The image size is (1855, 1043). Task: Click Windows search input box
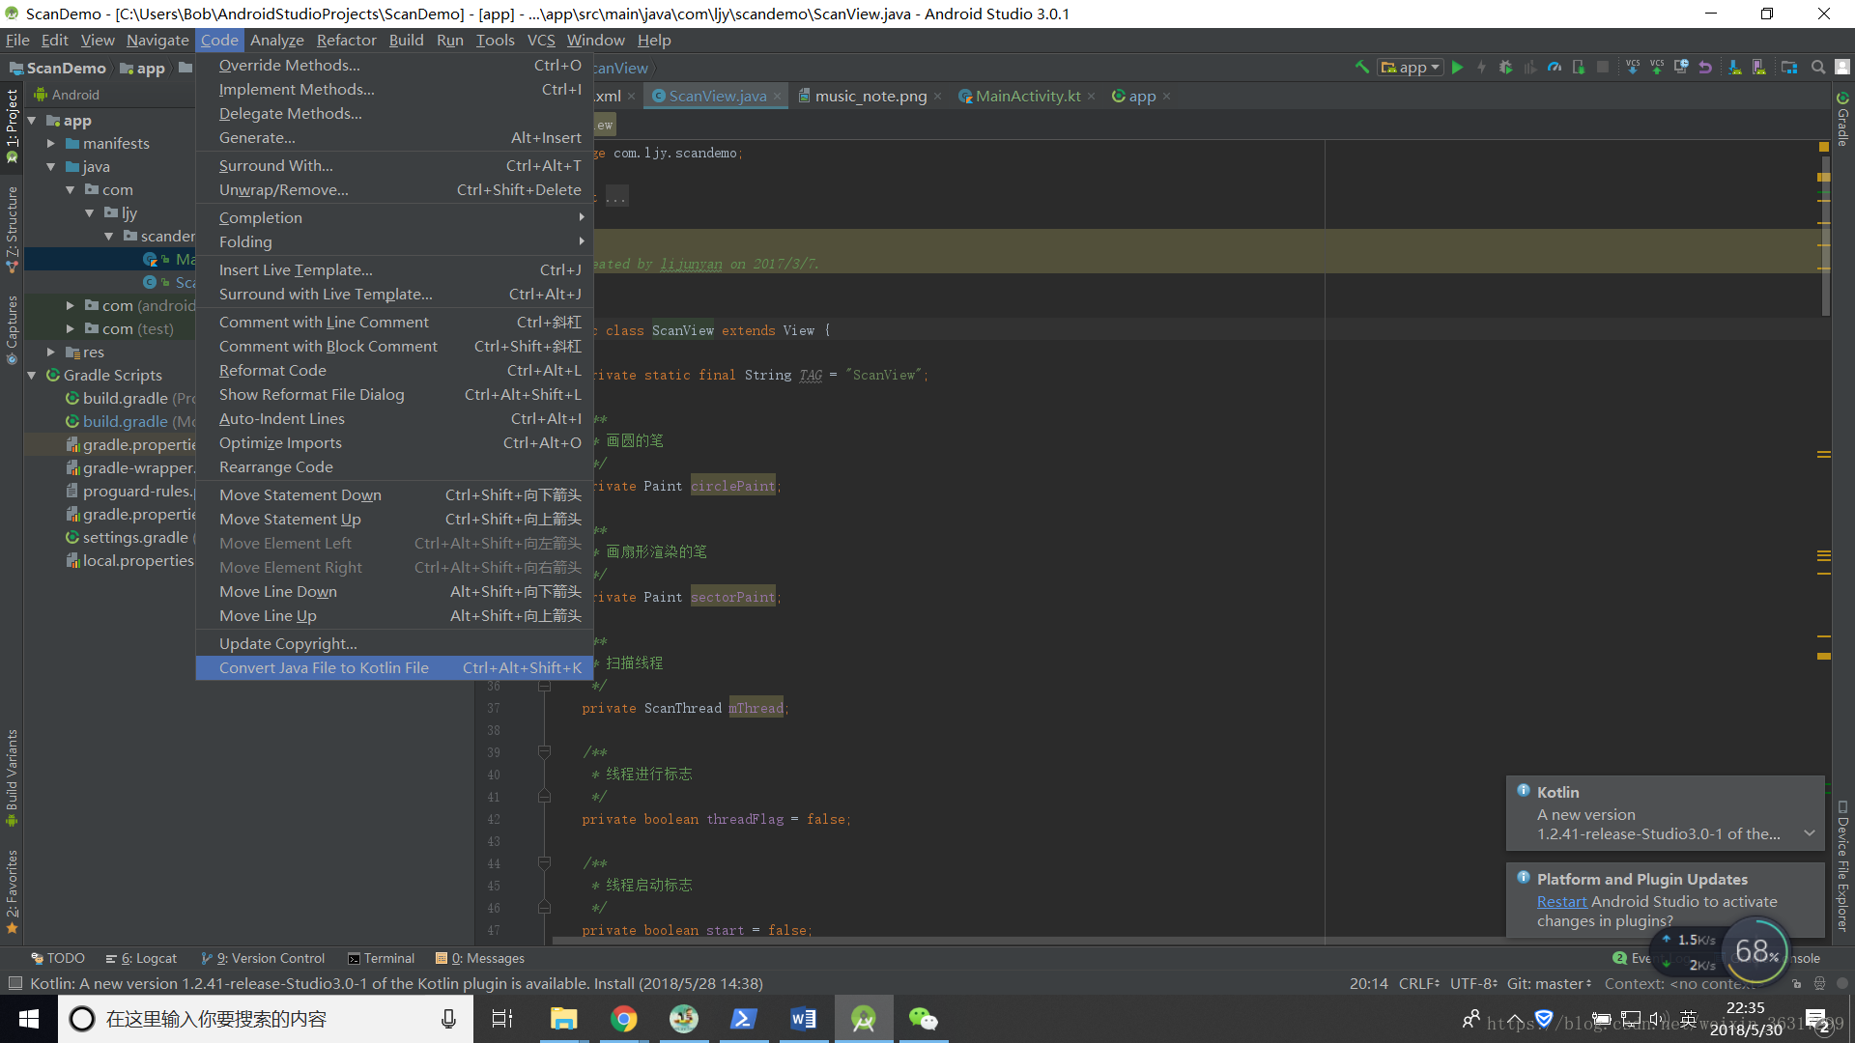266,1019
